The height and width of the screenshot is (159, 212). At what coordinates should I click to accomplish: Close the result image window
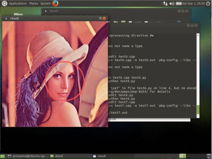click(x=104, y=18)
